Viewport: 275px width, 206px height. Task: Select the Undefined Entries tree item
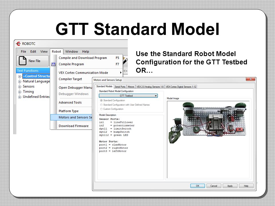coord(36,97)
